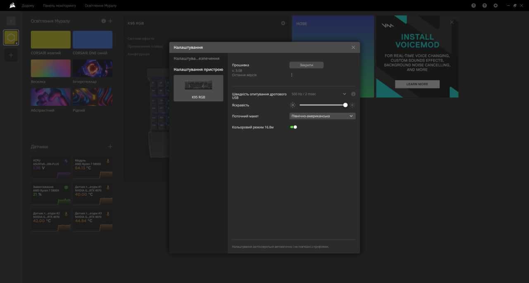Screen dimensions: 529x283
Task: Click Конфігурація link on K95 card
Action: point(138,54)
